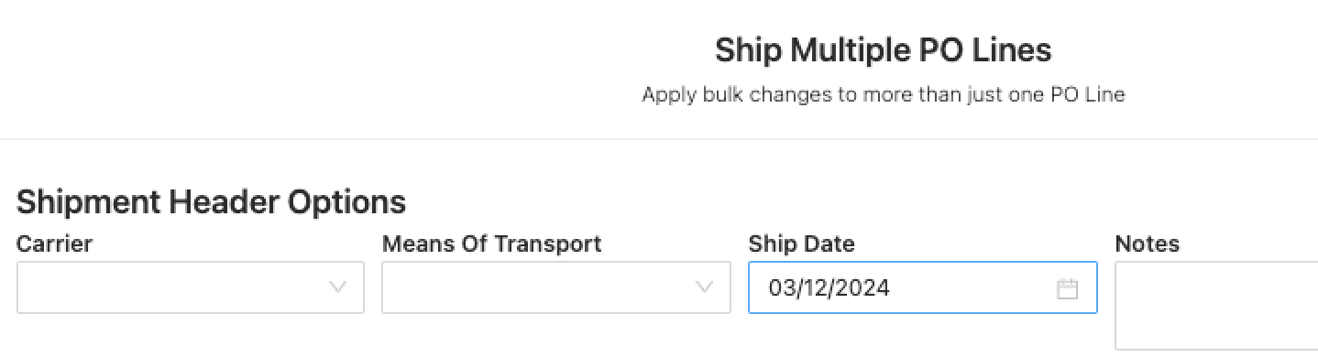
Task: Click the Means Of Transport field label
Action: tap(492, 243)
